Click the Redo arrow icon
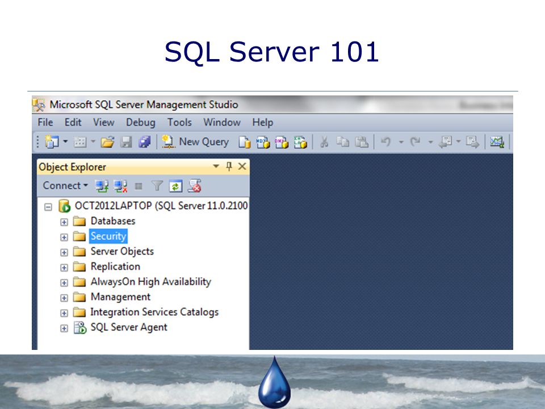This screenshot has height=409, width=545. point(415,142)
